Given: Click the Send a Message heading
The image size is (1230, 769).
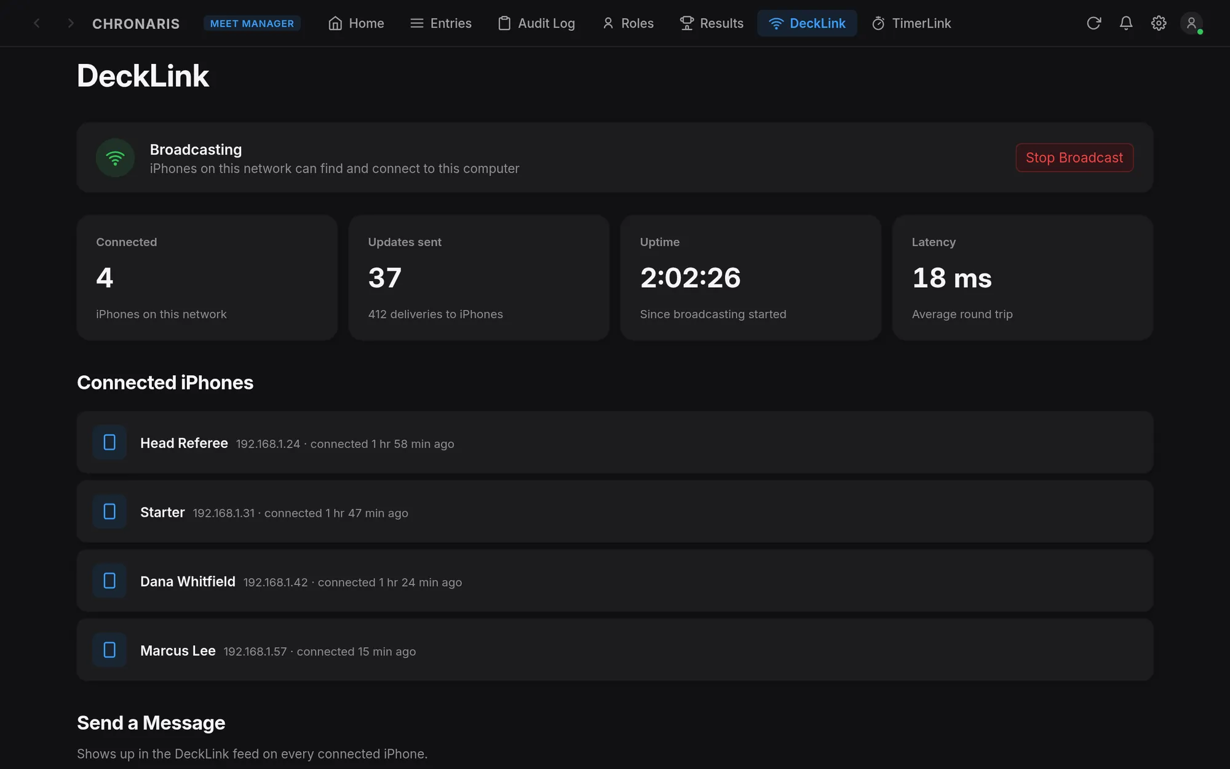Looking at the screenshot, I should coord(151,723).
